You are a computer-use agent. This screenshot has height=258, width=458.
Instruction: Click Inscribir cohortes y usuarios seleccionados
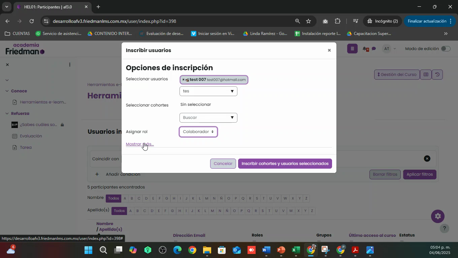285,164
